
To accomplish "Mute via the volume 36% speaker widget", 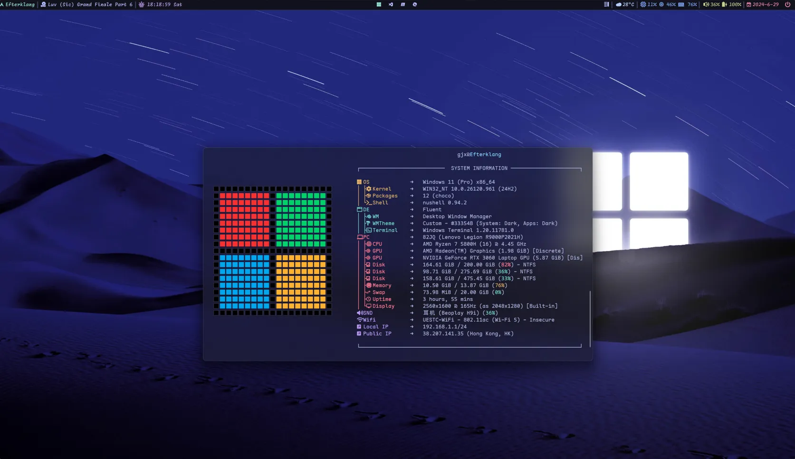I will [711, 4].
